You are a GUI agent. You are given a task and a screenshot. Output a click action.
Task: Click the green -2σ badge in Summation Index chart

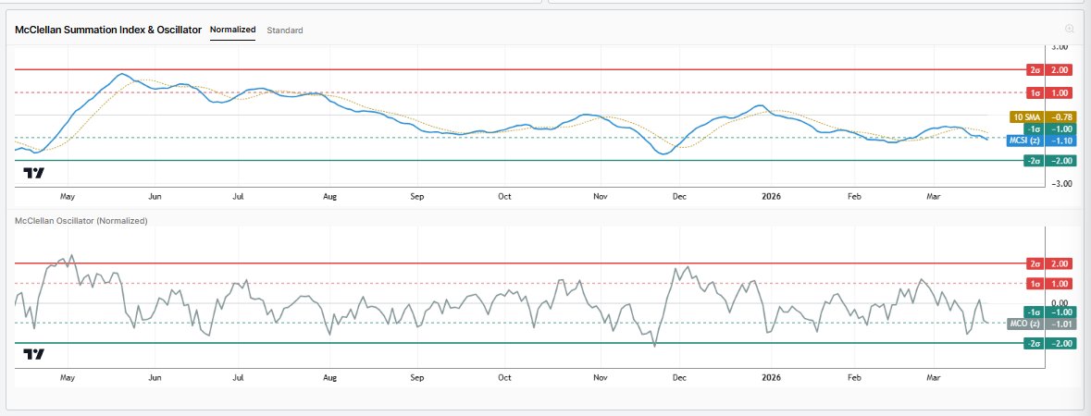pos(1033,161)
